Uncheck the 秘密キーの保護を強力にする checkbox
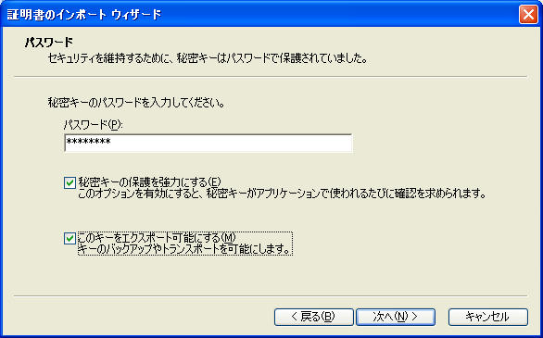543x338 pixels. [69, 182]
